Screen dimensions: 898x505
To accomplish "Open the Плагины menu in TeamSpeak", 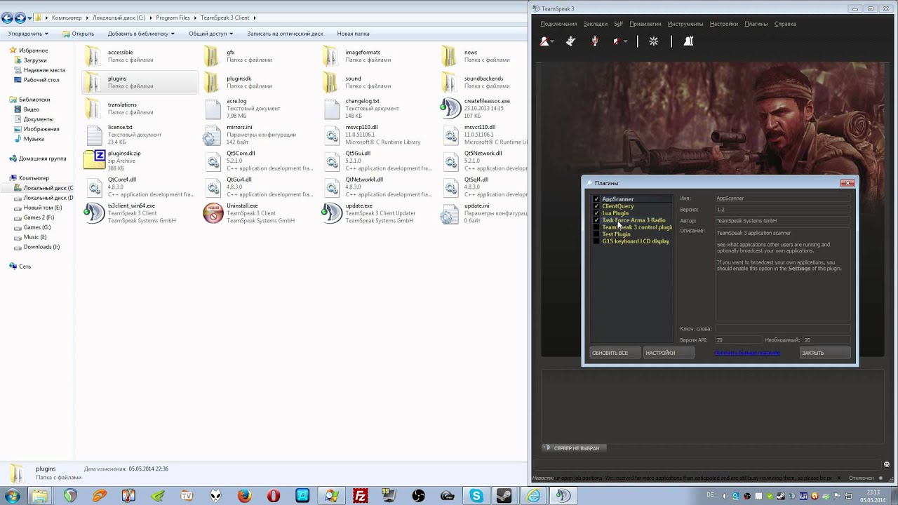I will pos(756,24).
